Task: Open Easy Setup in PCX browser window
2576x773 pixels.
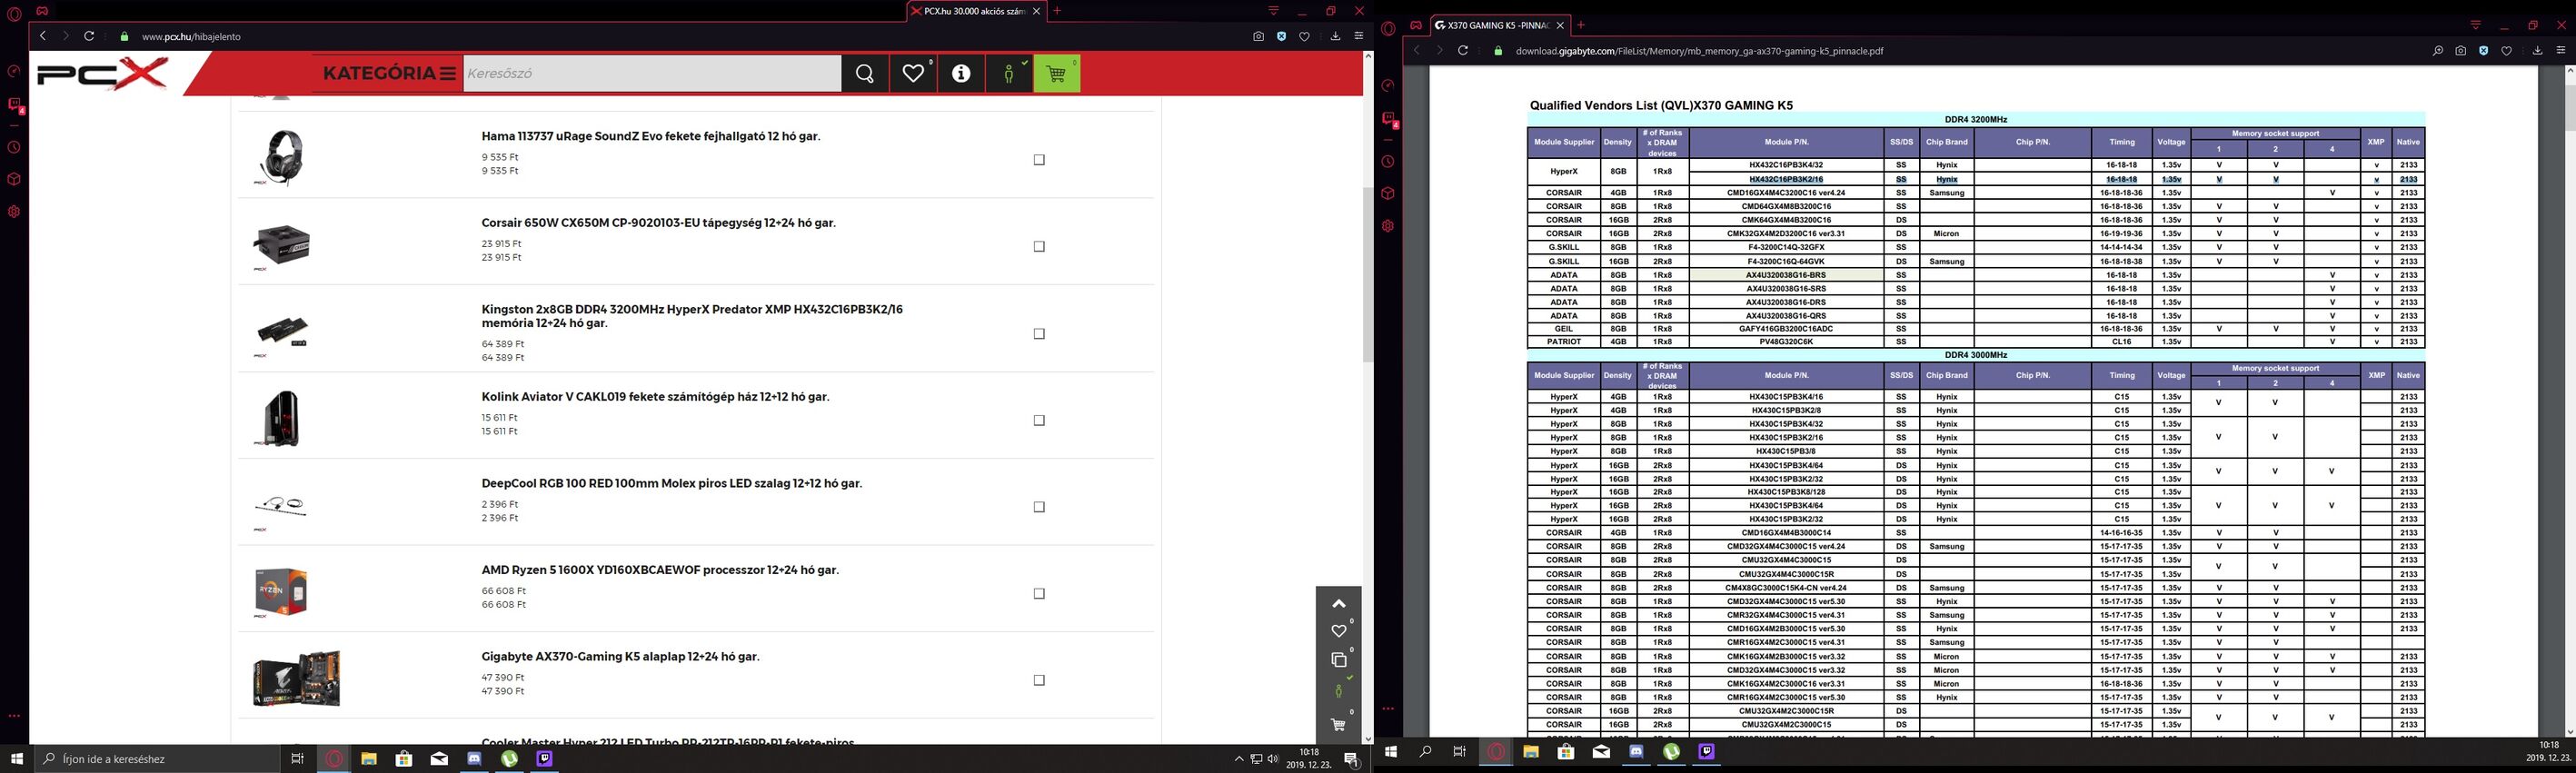Action: coord(1358,36)
